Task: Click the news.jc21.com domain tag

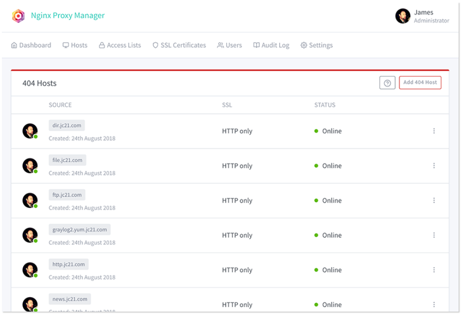Action: pos(70,299)
